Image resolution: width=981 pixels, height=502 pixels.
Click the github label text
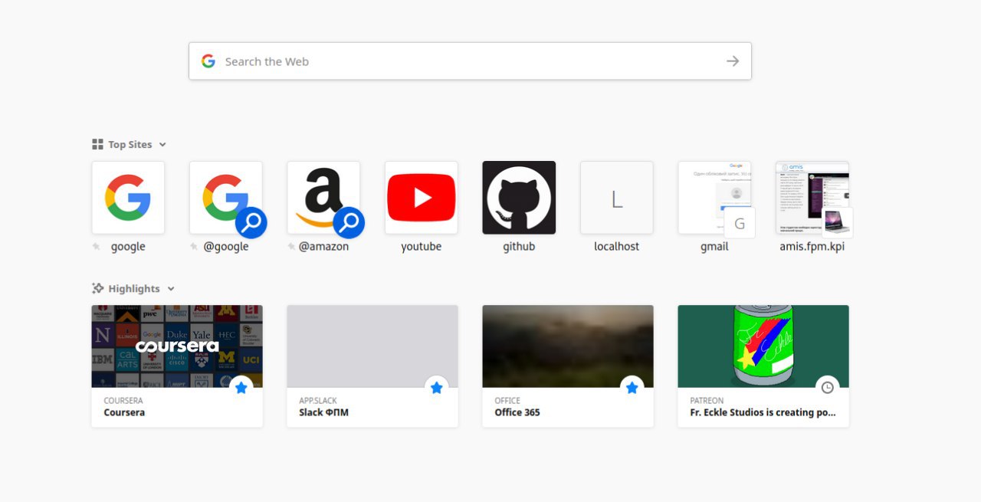click(x=519, y=247)
